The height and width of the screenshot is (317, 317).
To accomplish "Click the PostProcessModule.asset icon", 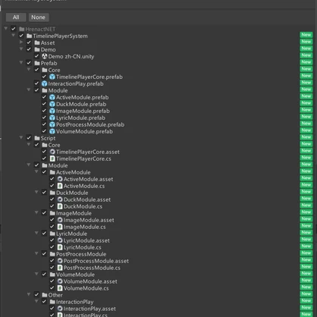I will click(x=60, y=261).
